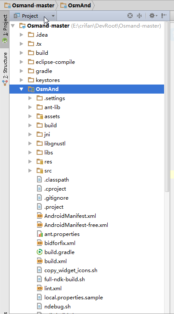Screen dimensions: 174x314
Task: Click the project tree vertical scrollbar
Action: tap(167, 107)
